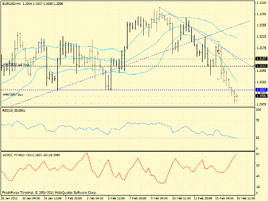Click the 1.3335 price axis label
The width and height of the screenshot is (268, 201).
coord(262,3)
